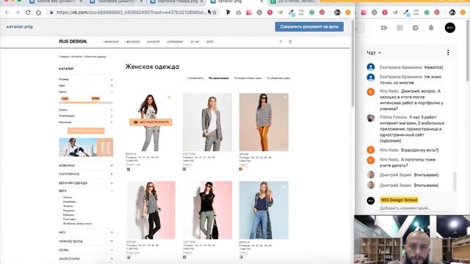Select the "По умолчанию" sort option

point(219,78)
